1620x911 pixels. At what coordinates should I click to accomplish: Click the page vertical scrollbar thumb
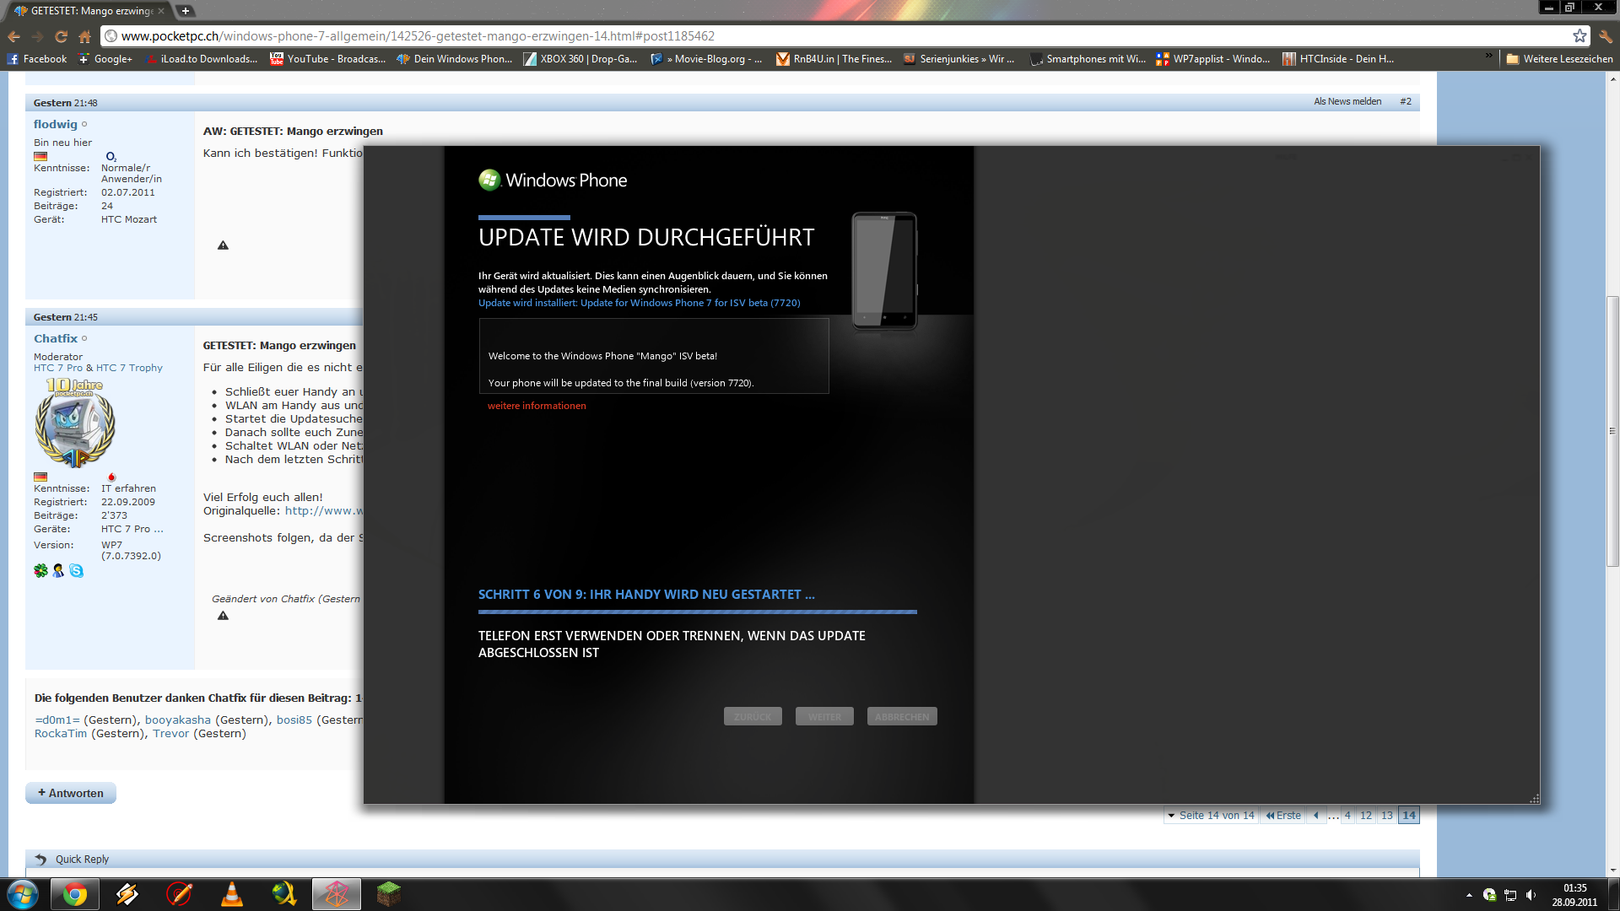click(x=1613, y=431)
